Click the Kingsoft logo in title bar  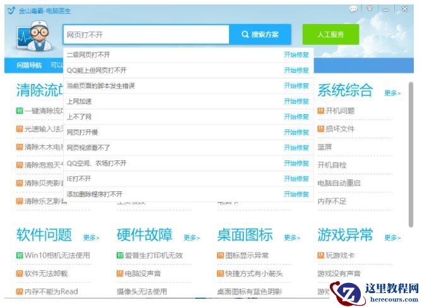(x=11, y=11)
